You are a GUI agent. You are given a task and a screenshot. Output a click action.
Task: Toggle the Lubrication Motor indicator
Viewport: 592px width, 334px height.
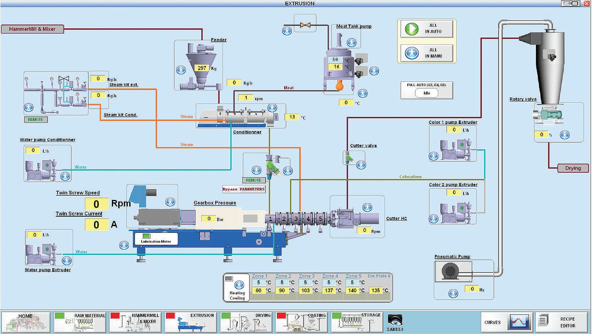coord(156,238)
